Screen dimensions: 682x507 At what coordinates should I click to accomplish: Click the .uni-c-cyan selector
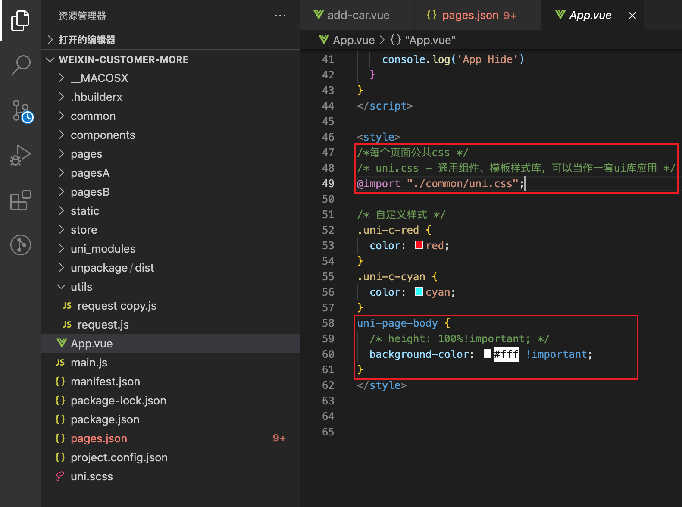[391, 277]
